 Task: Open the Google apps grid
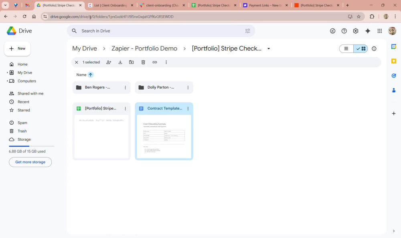[x=379, y=31]
